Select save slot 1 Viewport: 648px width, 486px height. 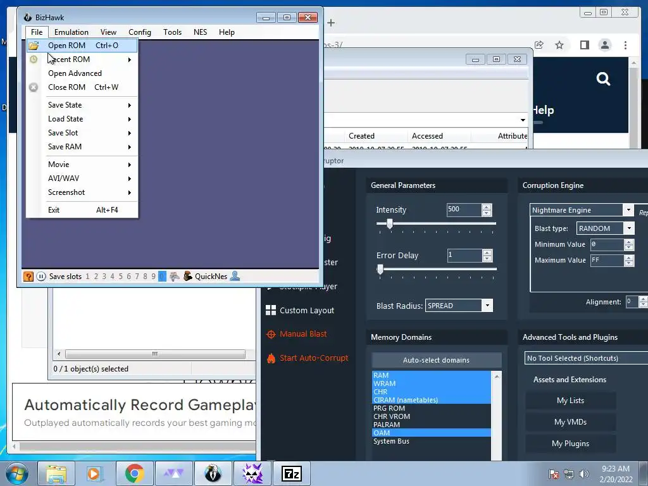click(x=87, y=277)
